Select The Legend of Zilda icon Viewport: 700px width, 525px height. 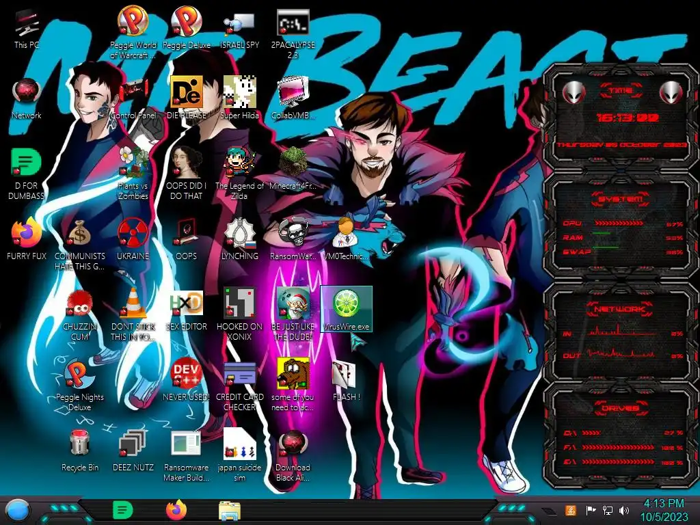pos(239,174)
